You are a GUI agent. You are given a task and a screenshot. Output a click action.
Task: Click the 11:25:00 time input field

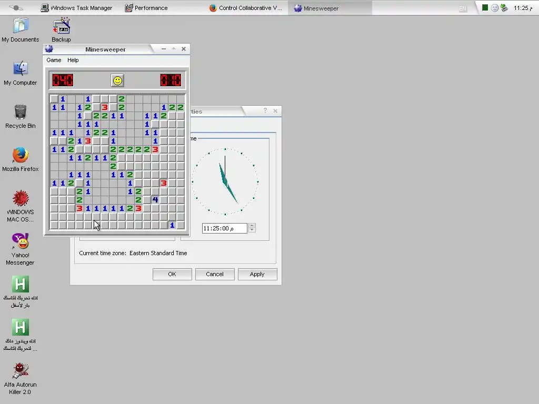pyautogui.click(x=224, y=228)
